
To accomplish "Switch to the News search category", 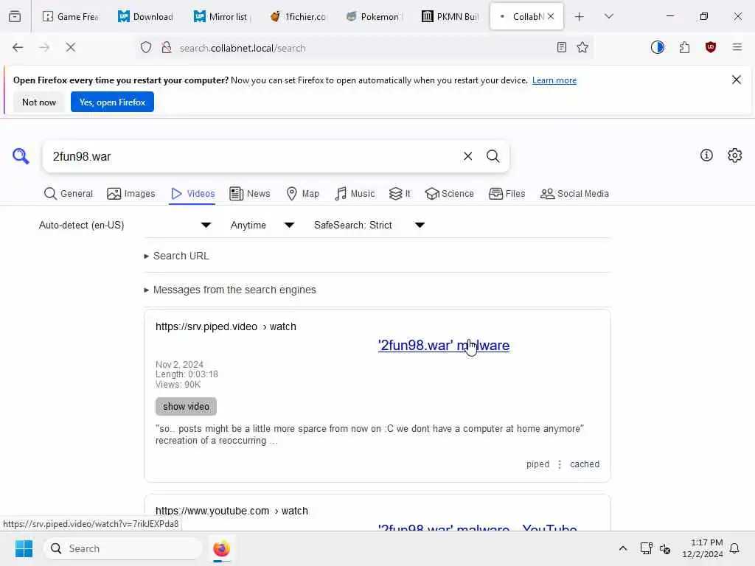I will click(x=250, y=194).
